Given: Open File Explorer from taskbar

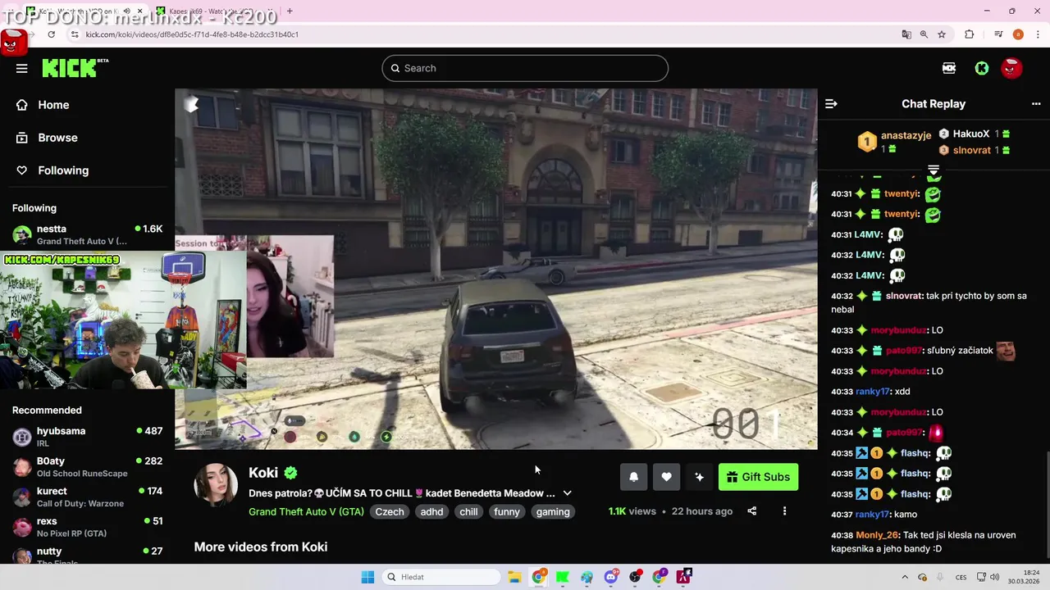Looking at the screenshot, I should pos(514,577).
